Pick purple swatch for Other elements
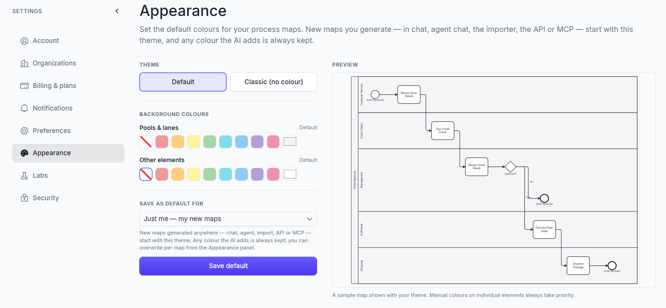 tap(257, 174)
